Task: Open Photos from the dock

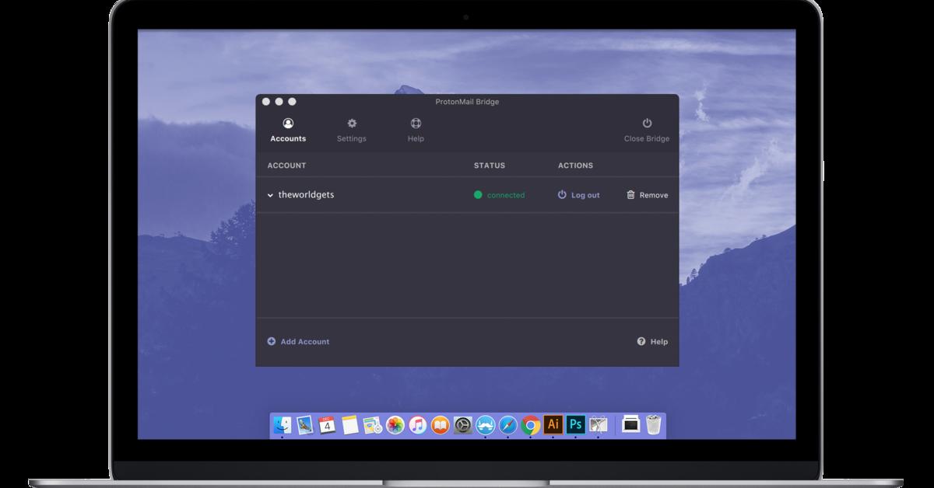Action: [395, 425]
